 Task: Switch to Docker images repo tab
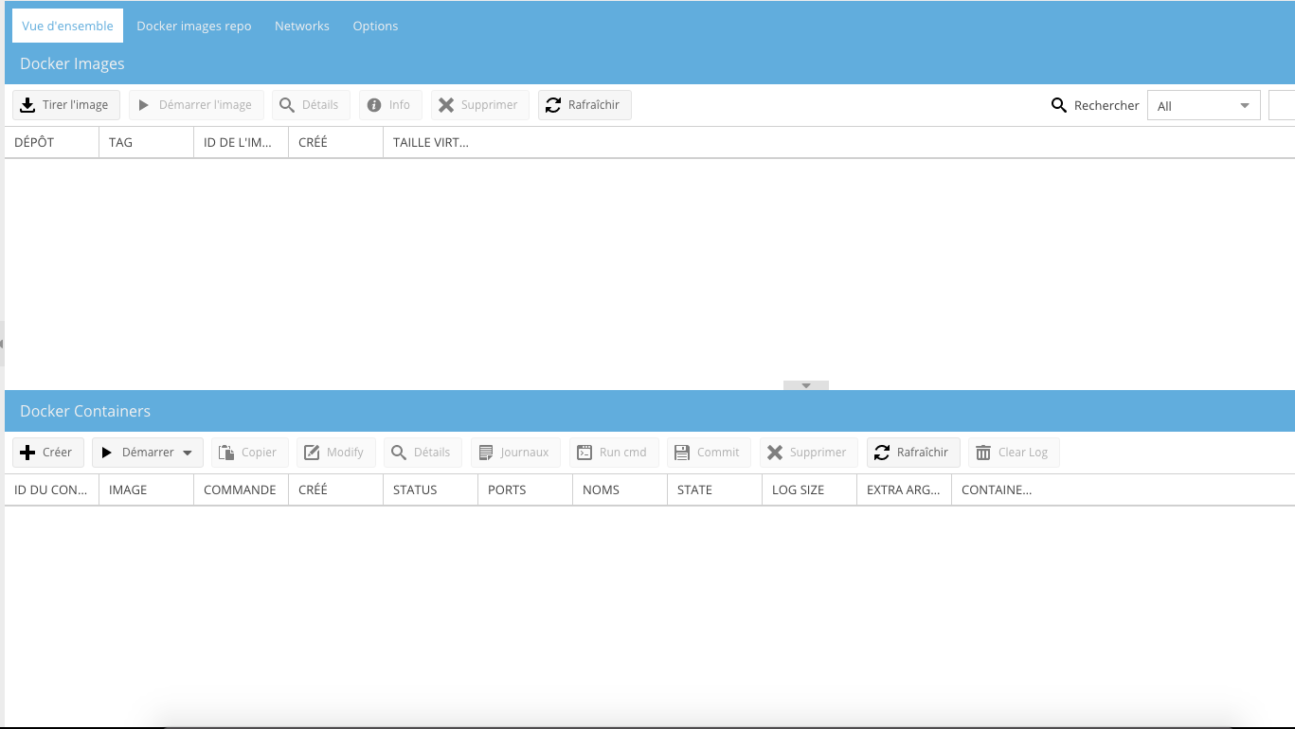point(194,26)
